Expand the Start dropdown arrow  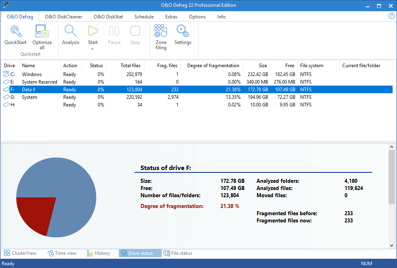click(x=92, y=49)
